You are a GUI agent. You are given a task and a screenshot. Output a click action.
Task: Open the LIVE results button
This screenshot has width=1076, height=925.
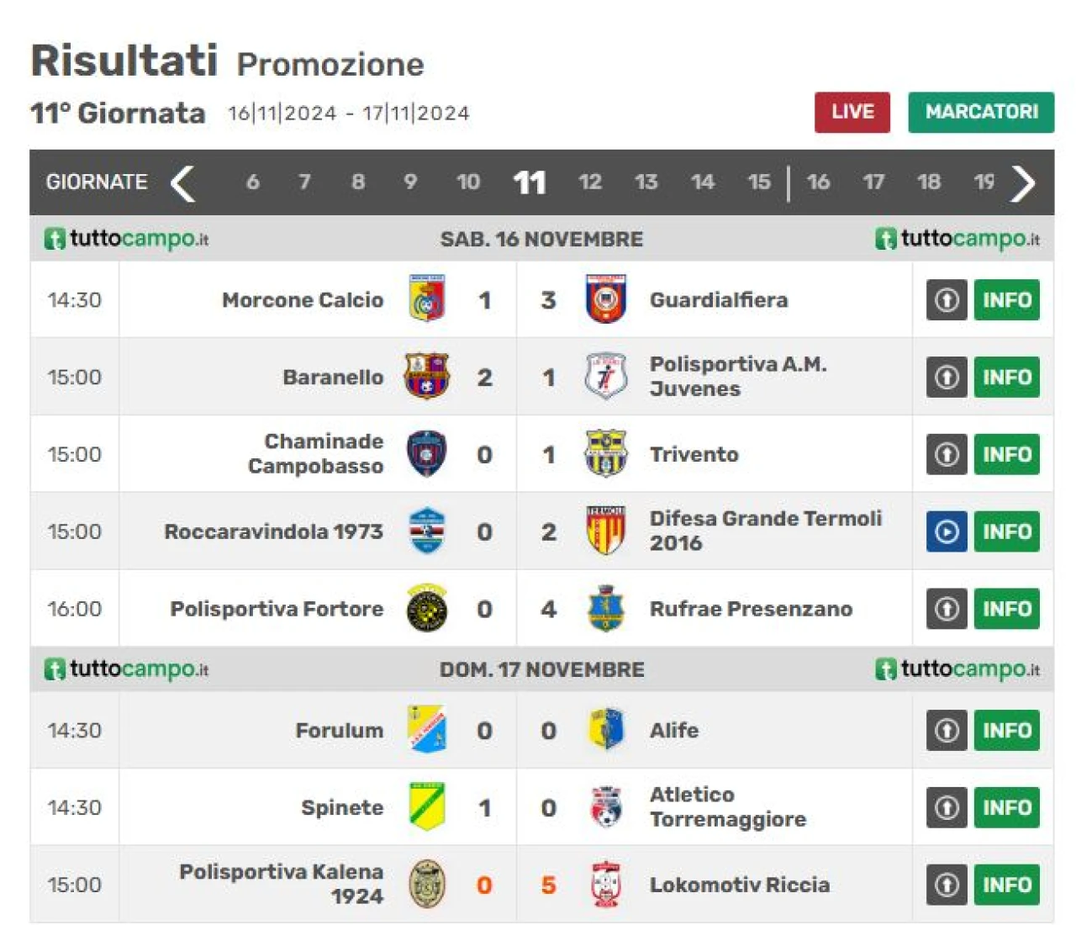pyautogui.click(x=852, y=112)
